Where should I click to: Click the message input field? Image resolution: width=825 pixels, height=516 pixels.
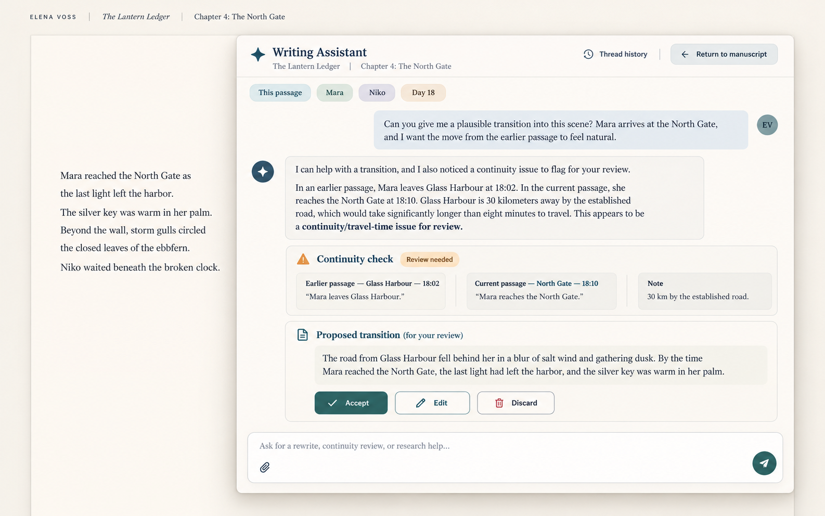click(x=515, y=457)
